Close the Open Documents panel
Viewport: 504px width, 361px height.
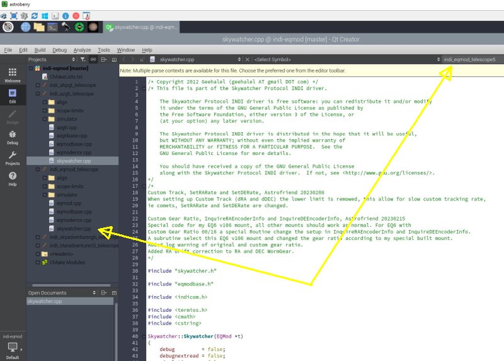[114, 293]
